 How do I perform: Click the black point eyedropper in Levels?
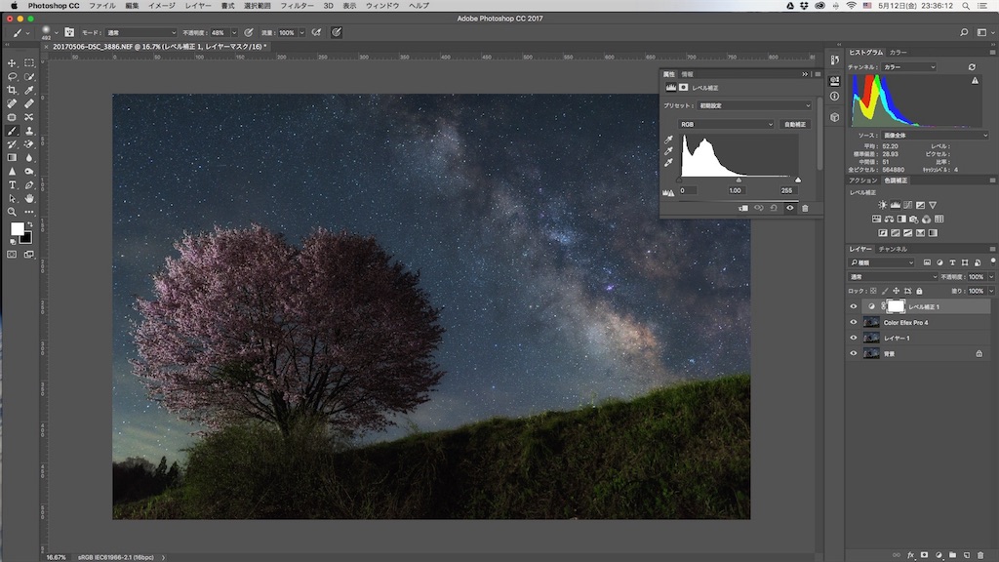coord(668,140)
